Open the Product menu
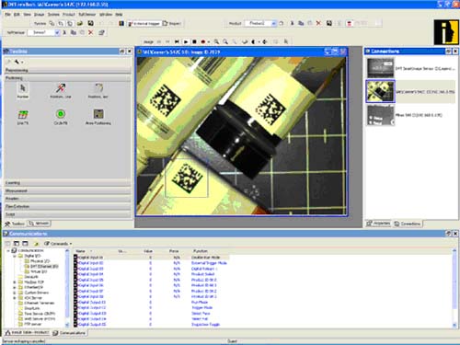The height and width of the screenshot is (345, 460). pos(69,14)
